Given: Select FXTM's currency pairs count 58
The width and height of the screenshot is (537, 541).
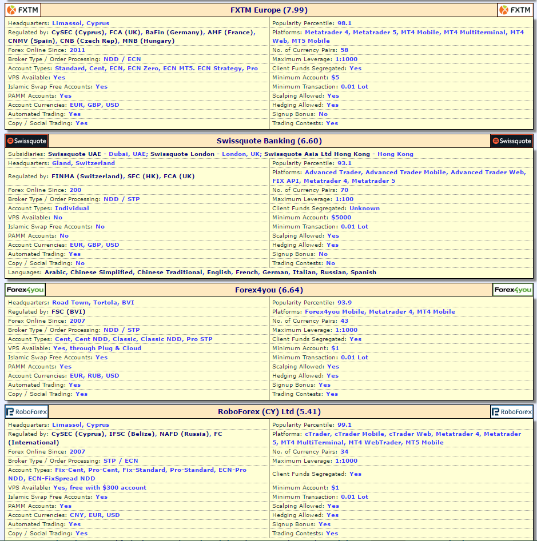Looking at the screenshot, I should (x=344, y=50).
